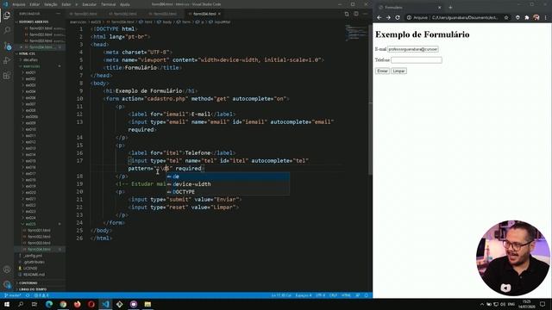Click the shield extension icon in Chrome
The image size is (552, 310).
(517, 17)
